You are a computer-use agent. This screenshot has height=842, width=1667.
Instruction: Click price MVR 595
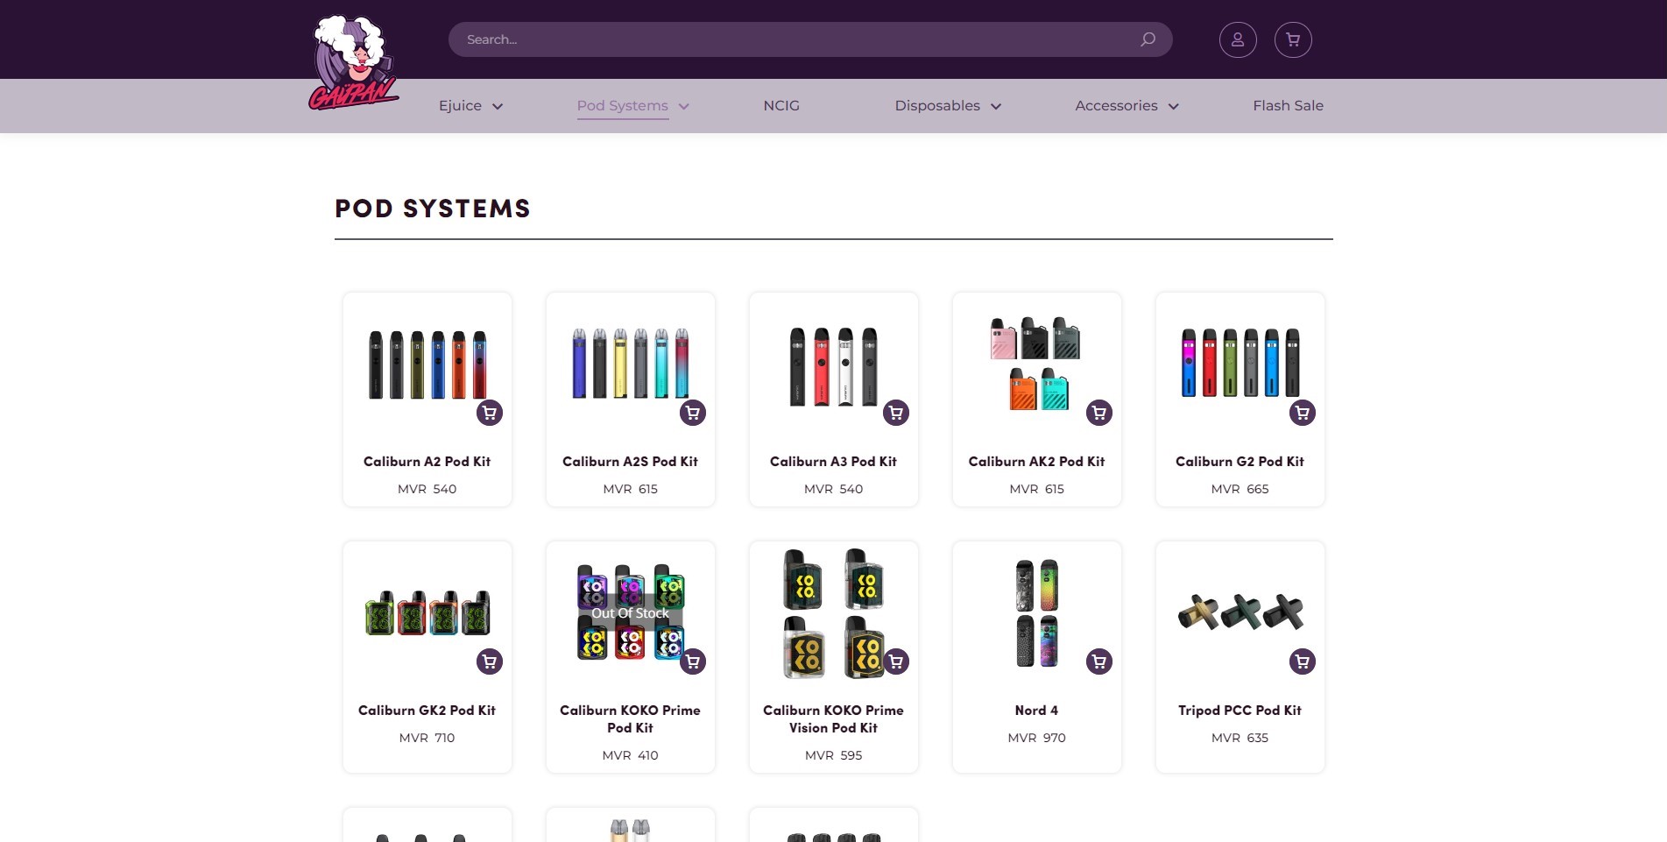coord(833,755)
